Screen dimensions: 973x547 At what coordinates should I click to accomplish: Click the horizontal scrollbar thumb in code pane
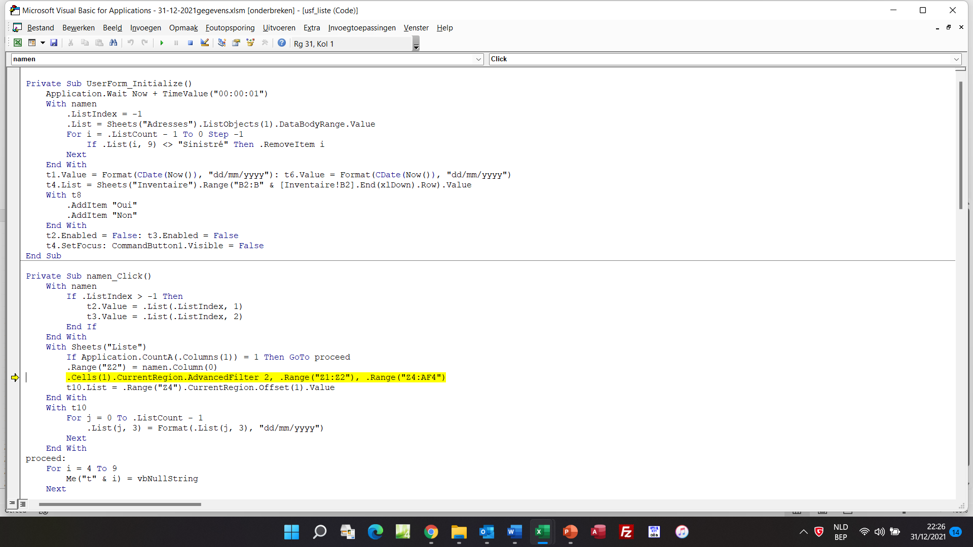coord(120,504)
